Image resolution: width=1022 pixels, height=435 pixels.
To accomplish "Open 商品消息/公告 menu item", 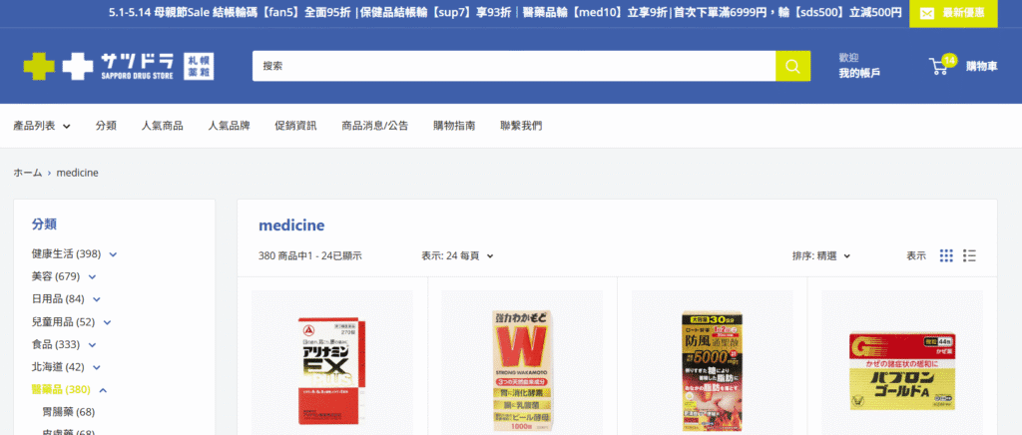I will pyautogui.click(x=375, y=126).
